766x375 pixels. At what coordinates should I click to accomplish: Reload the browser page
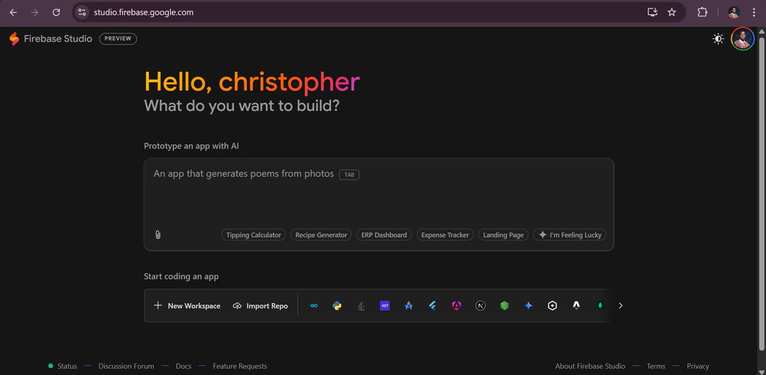[x=56, y=12]
